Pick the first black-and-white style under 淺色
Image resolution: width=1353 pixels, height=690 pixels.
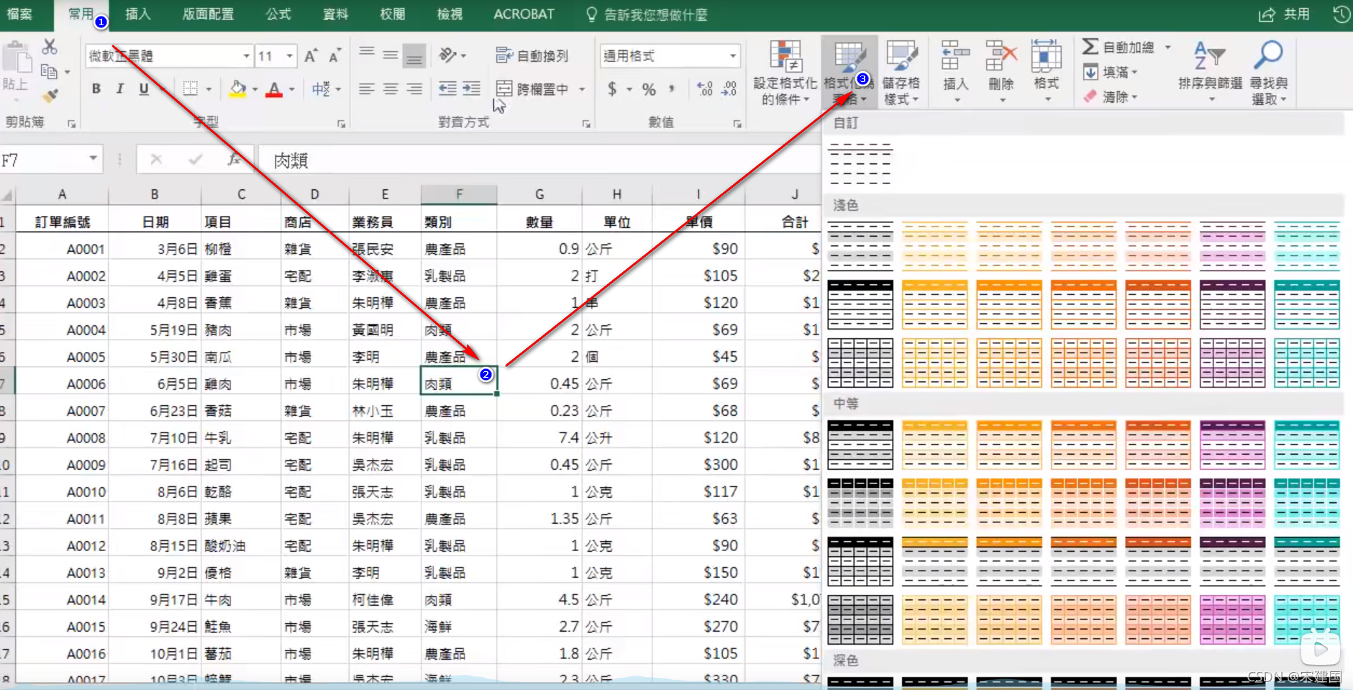pyautogui.click(x=860, y=245)
